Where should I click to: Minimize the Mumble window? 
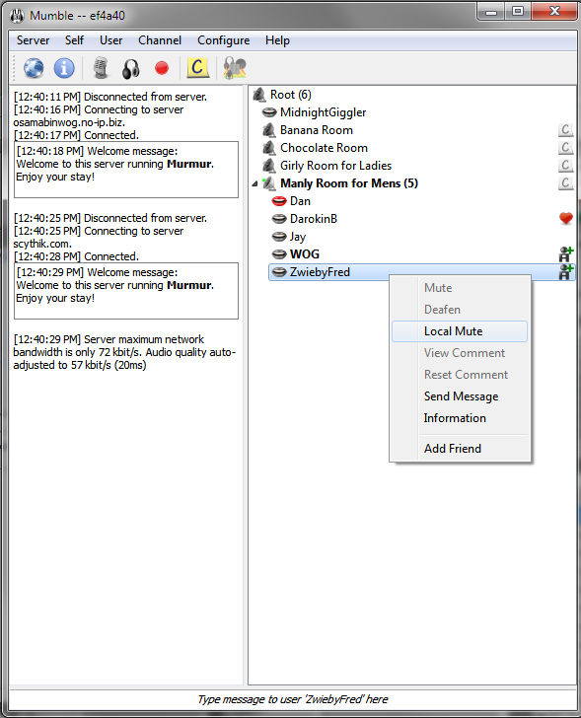coord(491,12)
